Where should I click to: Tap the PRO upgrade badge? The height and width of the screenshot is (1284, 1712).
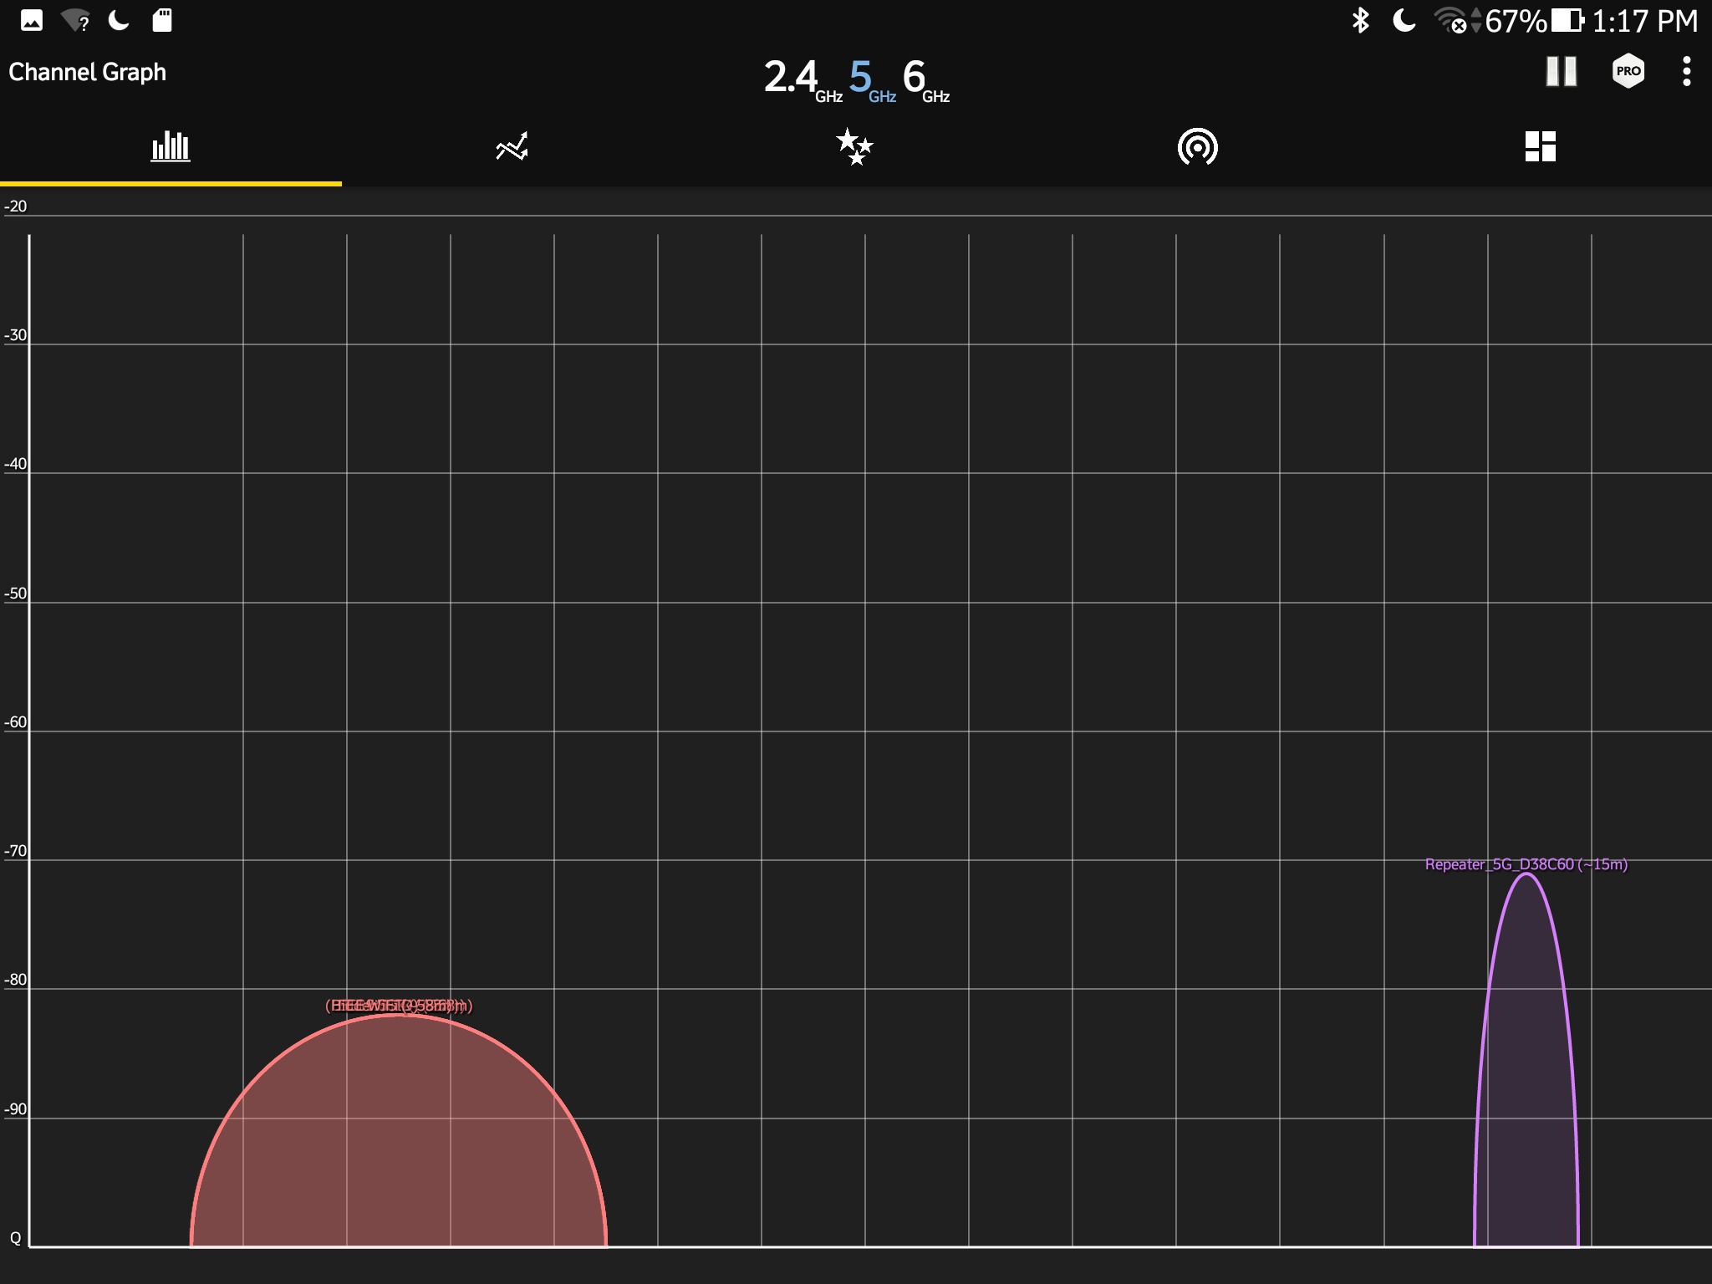click(1628, 72)
